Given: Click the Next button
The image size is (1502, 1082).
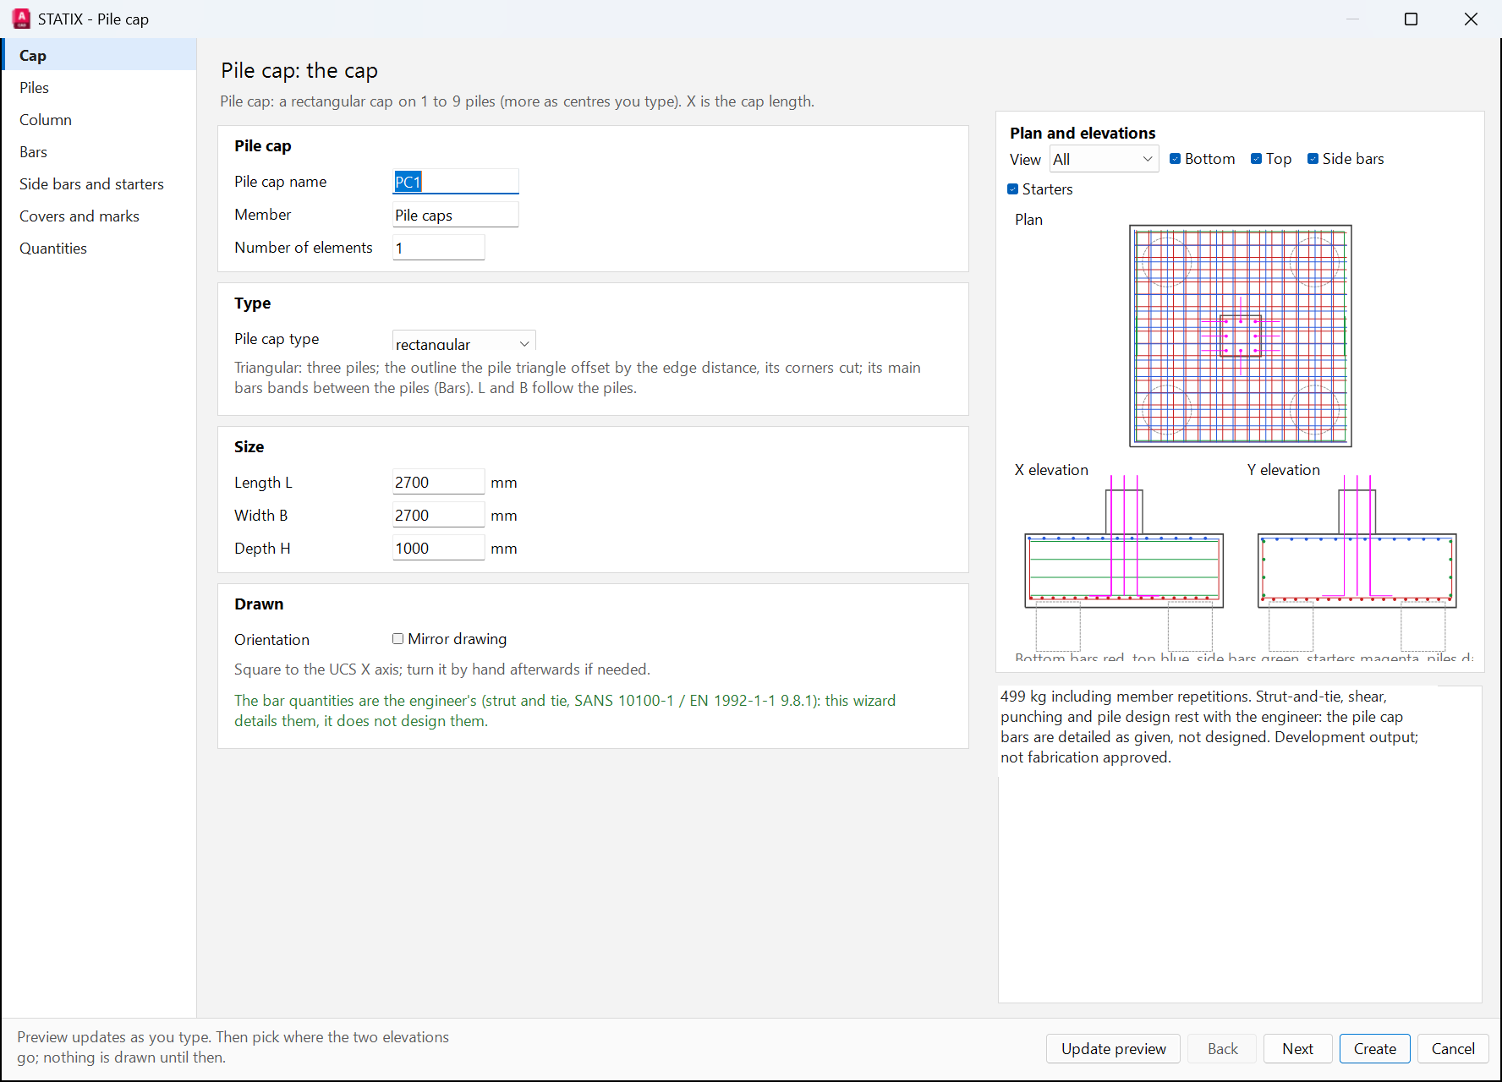Looking at the screenshot, I should (1297, 1048).
